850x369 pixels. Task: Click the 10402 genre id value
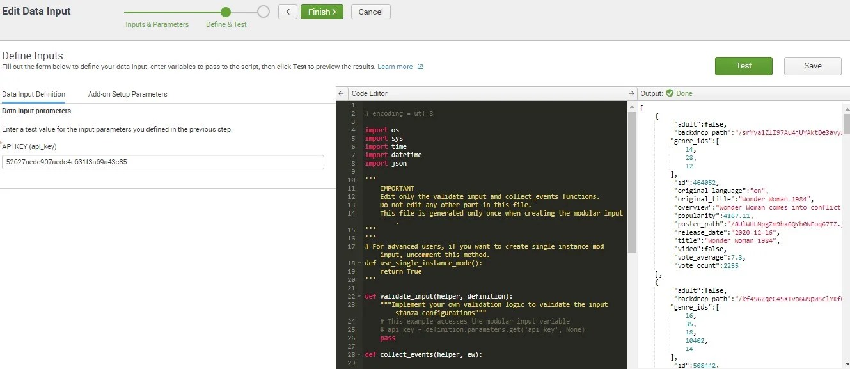click(x=696, y=341)
